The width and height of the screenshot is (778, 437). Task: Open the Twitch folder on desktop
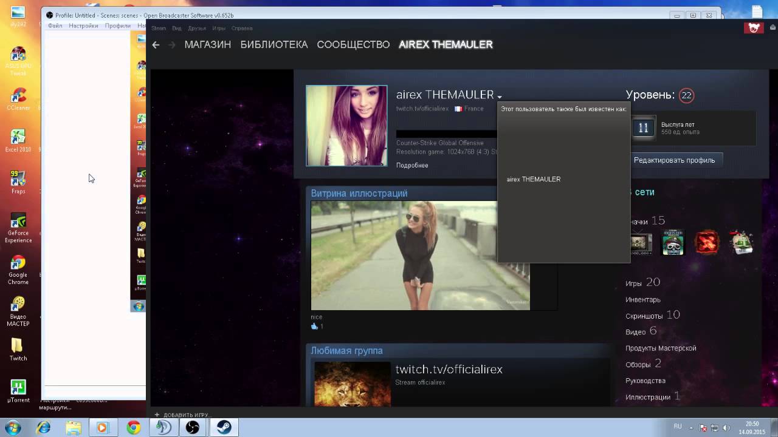[x=18, y=350]
